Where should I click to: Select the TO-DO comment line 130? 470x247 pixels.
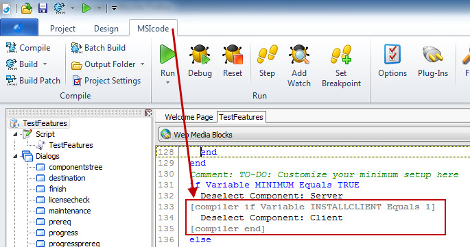point(325,174)
